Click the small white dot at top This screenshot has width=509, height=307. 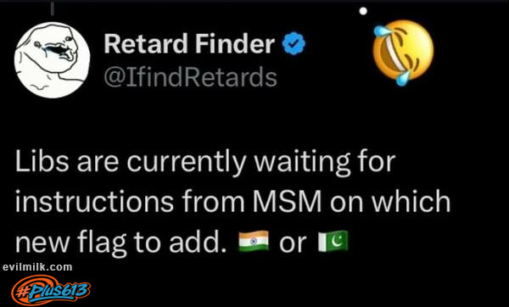(363, 11)
